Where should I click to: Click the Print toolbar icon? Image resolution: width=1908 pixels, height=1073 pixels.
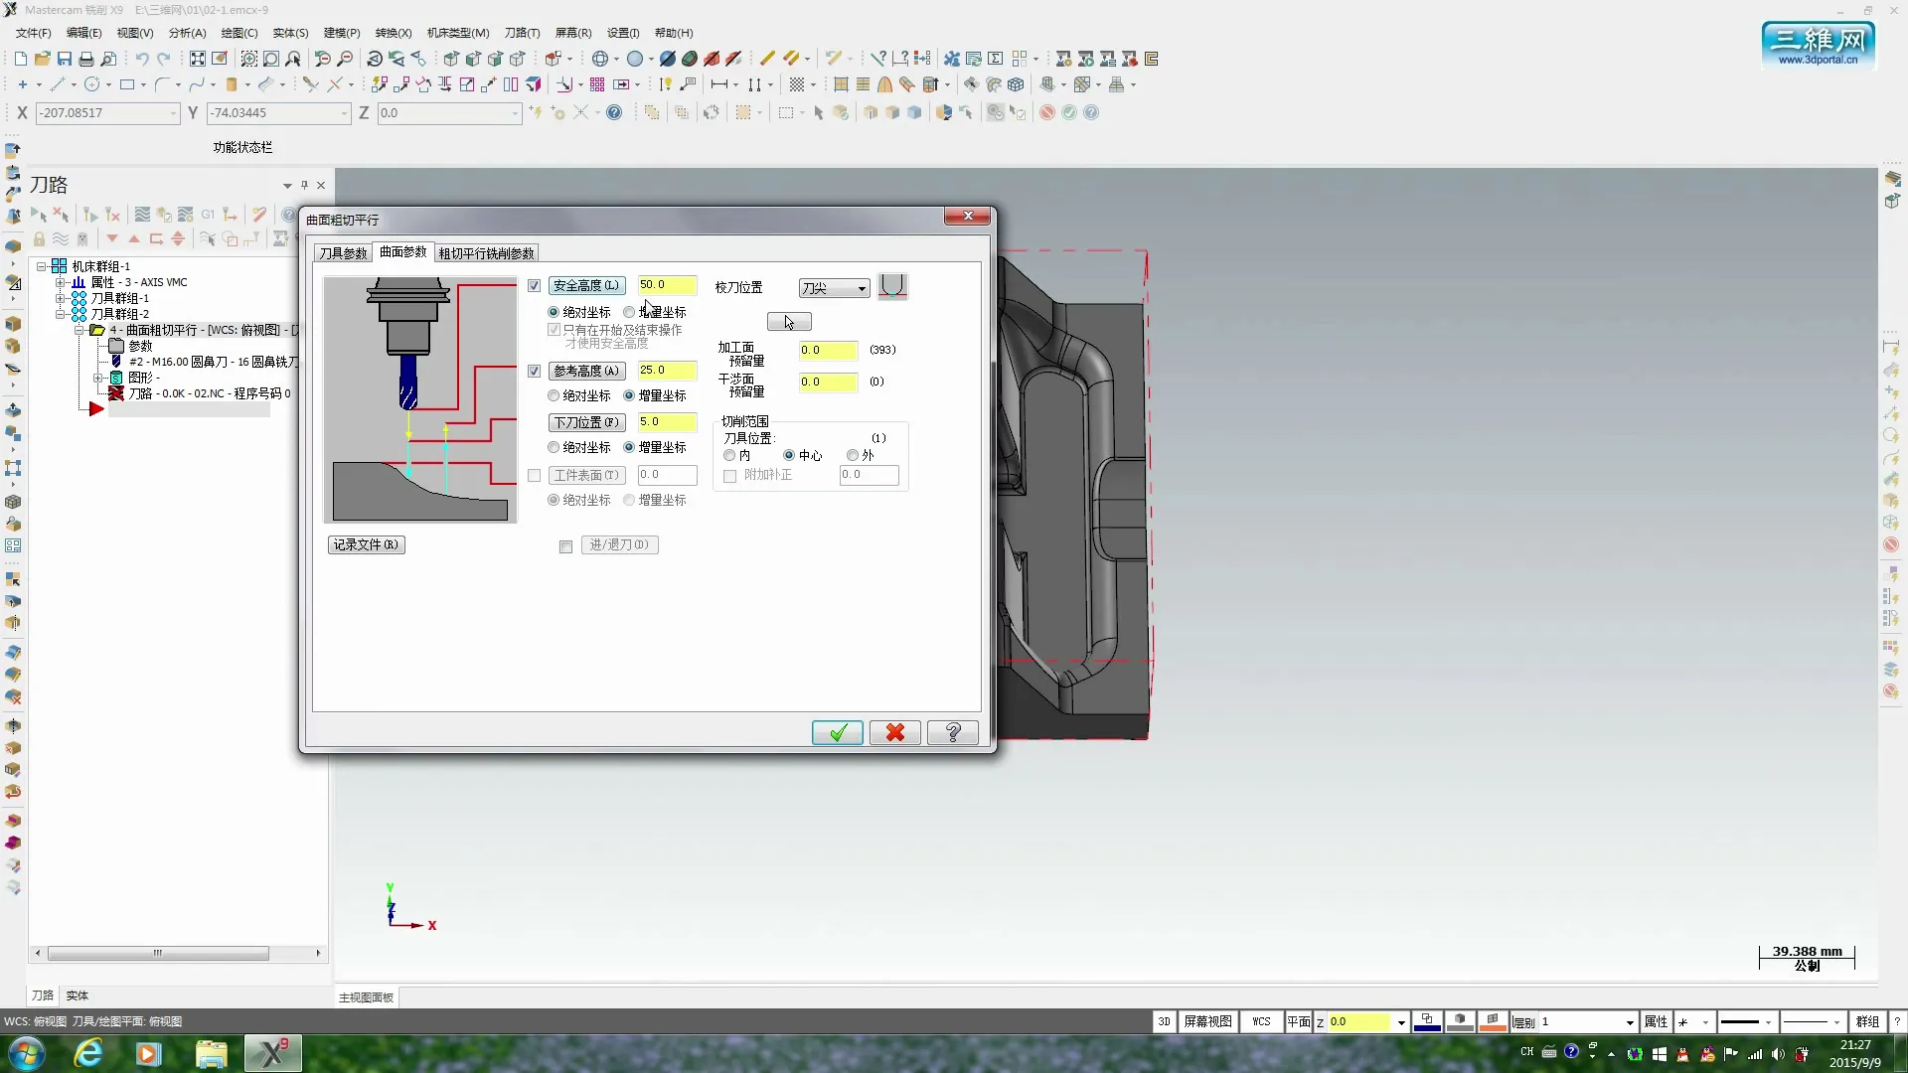point(86,59)
